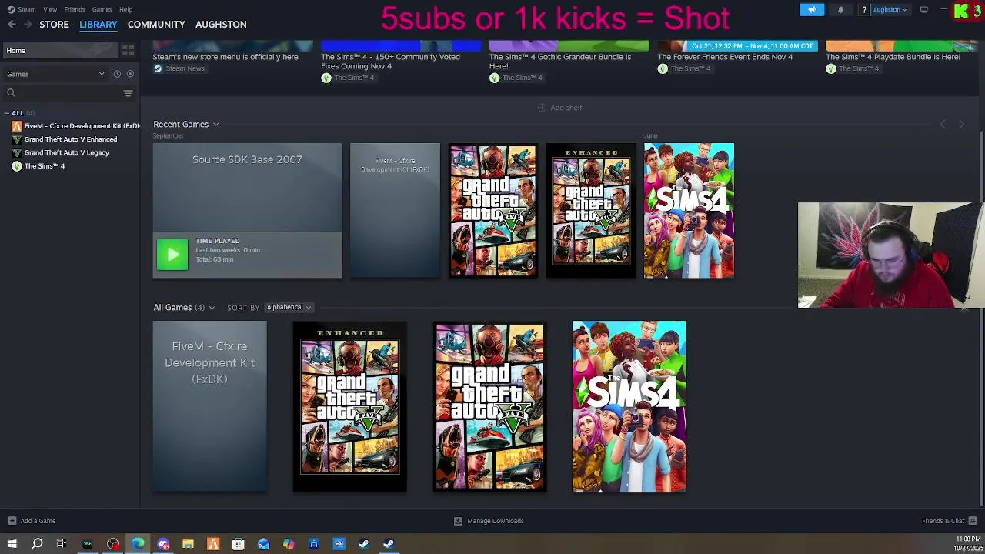
Task: Open GTA V Enhanced cover in All Games
Action: click(350, 406)
